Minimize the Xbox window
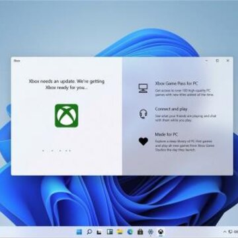 (206, 60)
